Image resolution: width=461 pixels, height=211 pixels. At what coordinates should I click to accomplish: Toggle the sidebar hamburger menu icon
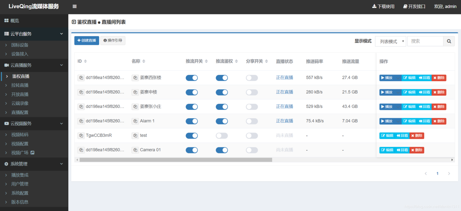[x=75, y=6]
